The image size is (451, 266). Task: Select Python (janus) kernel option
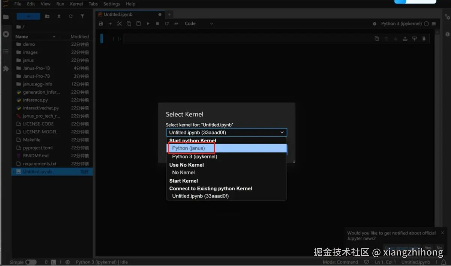click(226, 148)
